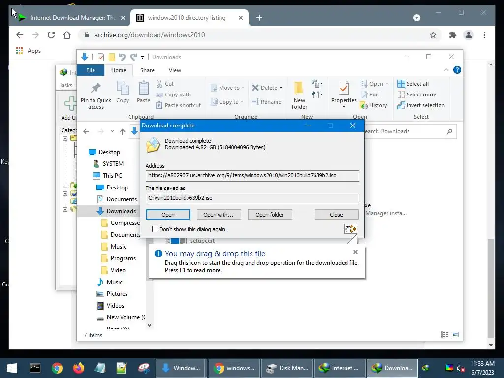Open the IDM Tasks menu
The width and height of the screenshot is (504, 378).
[x=65, y=85]
